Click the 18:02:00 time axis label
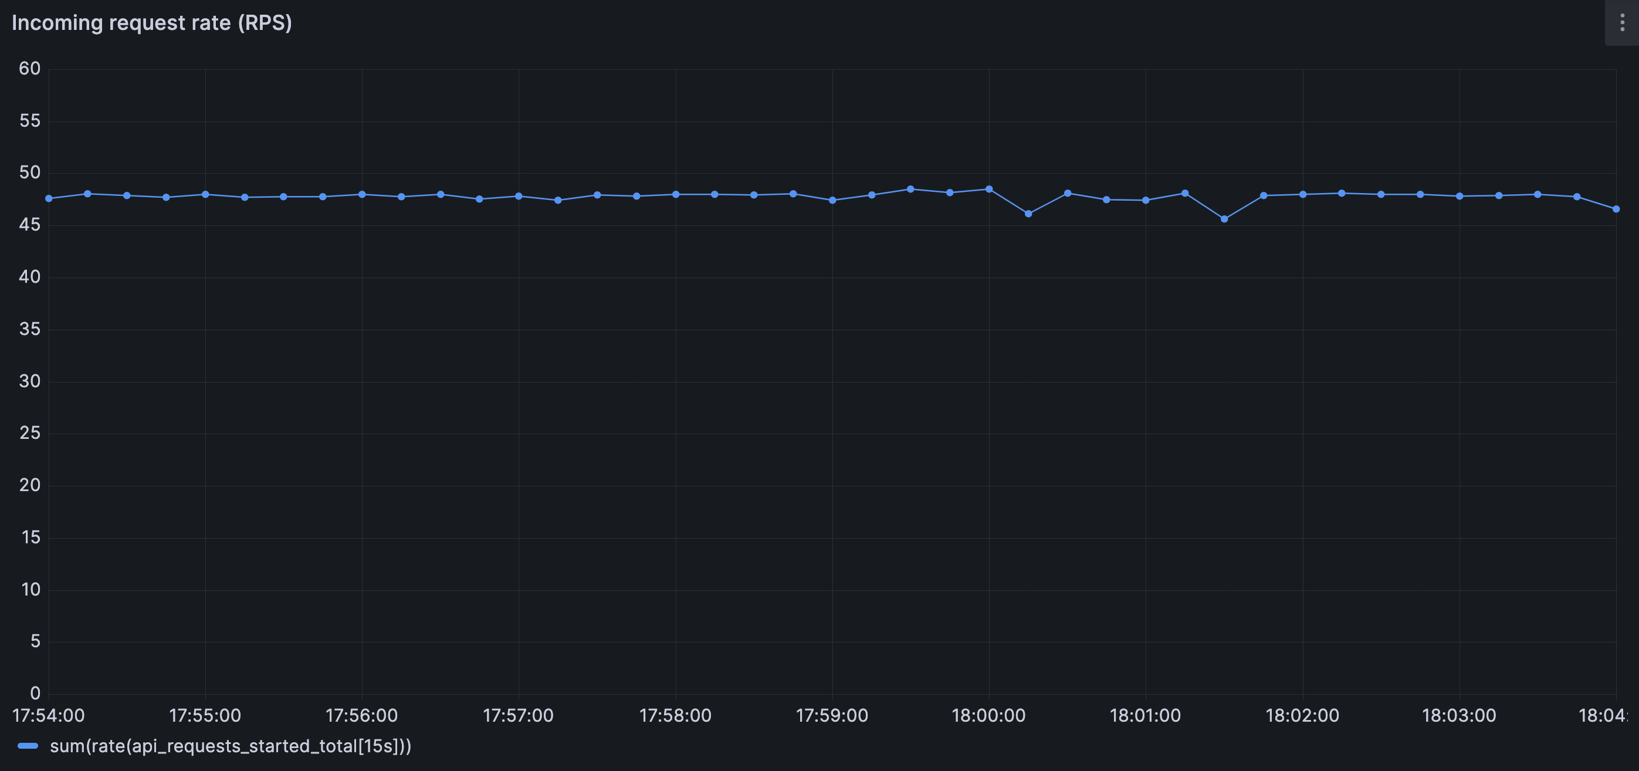1639x771 pixels. [1304, 716]
